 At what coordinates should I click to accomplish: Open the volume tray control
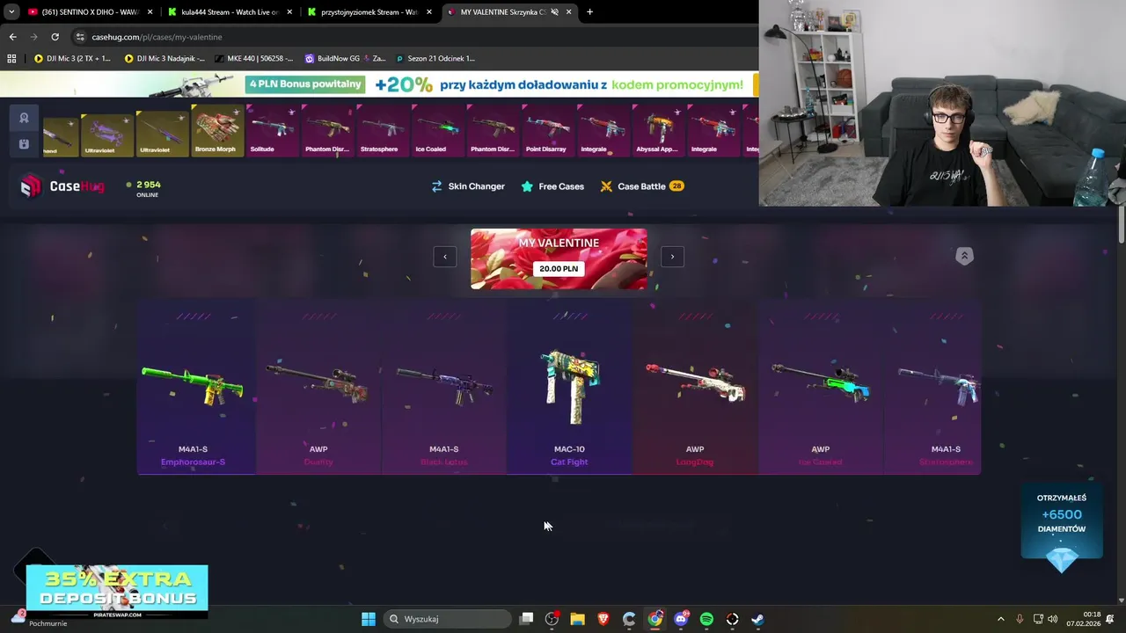pyautogui.click(x=1053, y=619)
